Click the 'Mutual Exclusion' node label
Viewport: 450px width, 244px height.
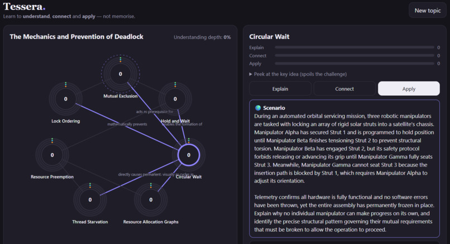click(120, 96)
